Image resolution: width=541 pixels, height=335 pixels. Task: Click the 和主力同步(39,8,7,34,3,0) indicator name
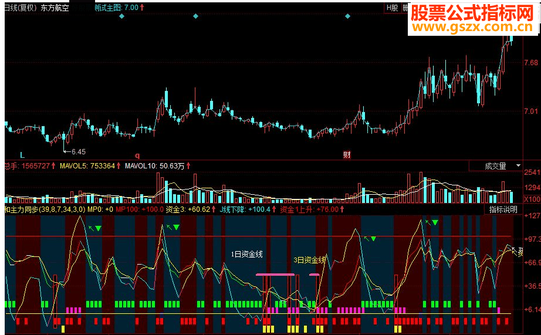45,209
